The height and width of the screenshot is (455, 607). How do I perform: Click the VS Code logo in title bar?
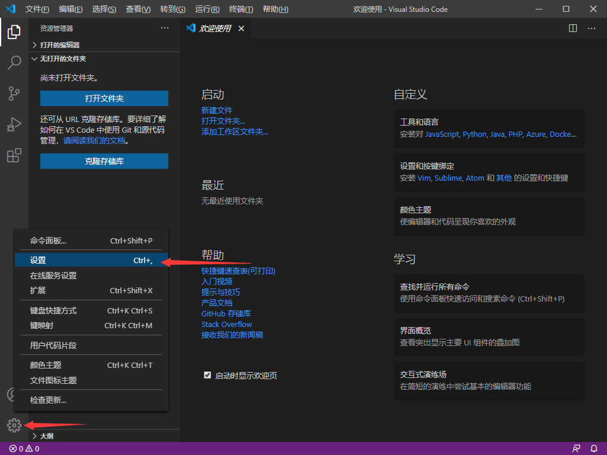(11, 8)
